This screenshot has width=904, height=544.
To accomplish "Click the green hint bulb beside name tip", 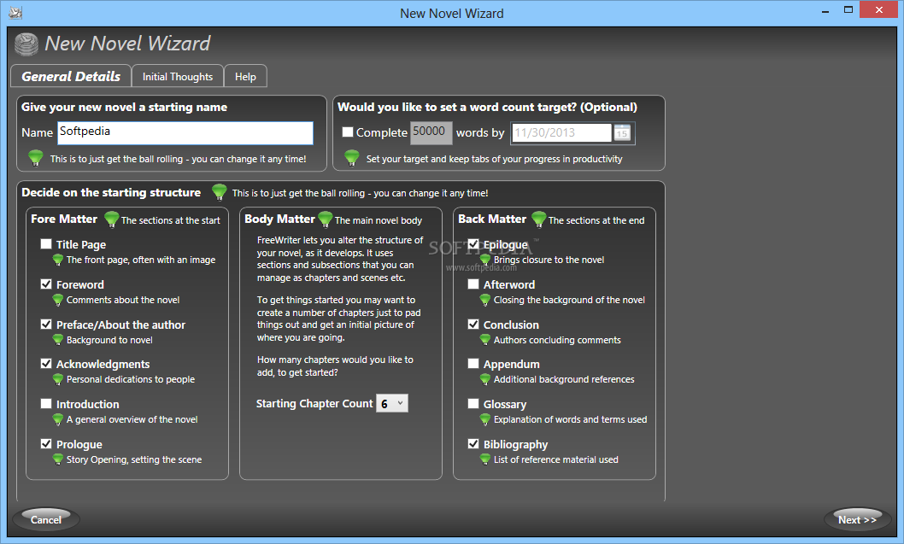I will 36,157.
